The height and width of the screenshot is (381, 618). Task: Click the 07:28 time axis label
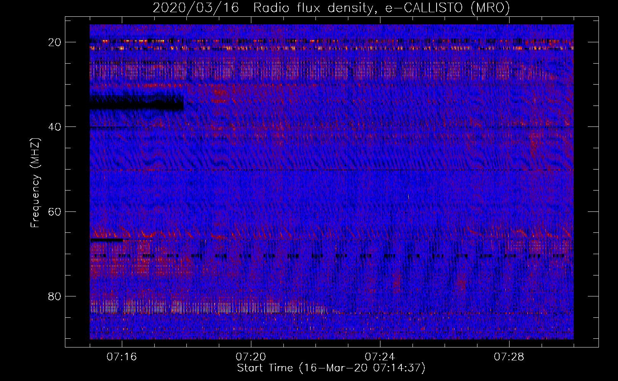[509, 357]
